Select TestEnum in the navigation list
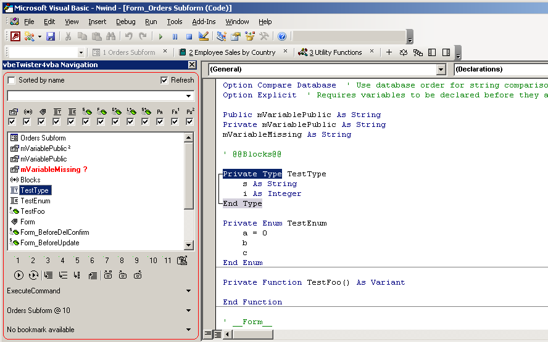This screenshot has width=548, height=342. [35, 201]
